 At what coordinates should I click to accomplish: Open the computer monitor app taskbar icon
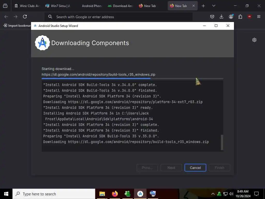point(153,194)
